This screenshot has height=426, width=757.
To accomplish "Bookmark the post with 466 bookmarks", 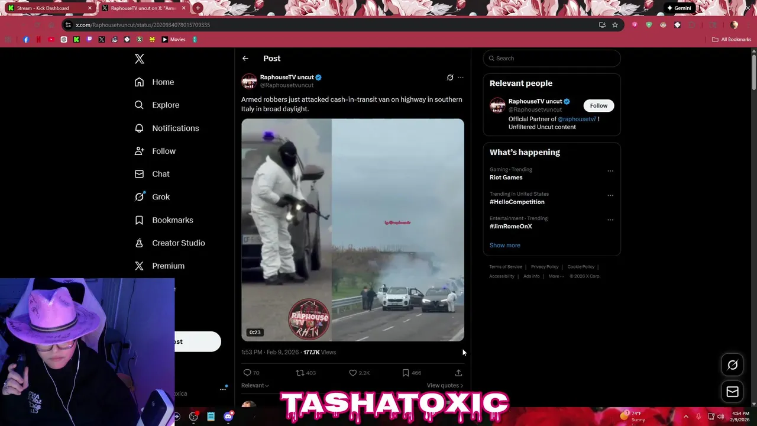I will click(x=406, y=373).
